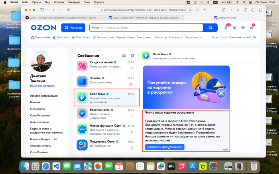Open the 'Ozon fresh' link
This screenshot has width=279, height=174.
61,37
